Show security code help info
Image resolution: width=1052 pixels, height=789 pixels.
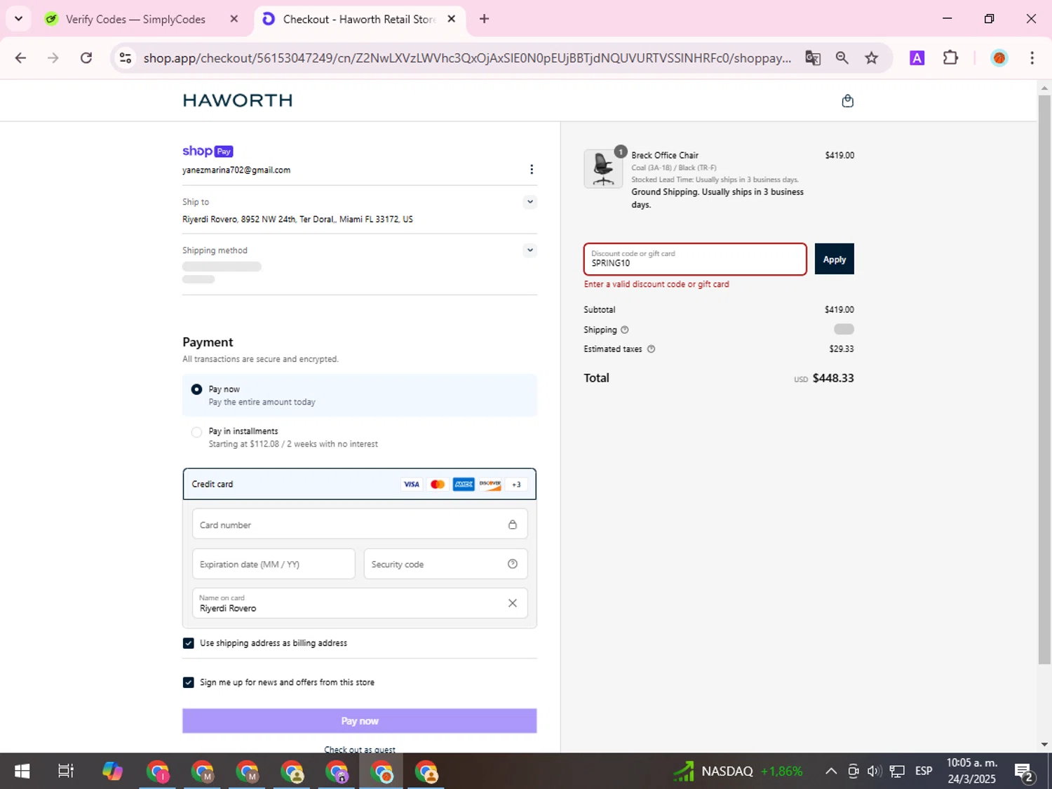513,564
